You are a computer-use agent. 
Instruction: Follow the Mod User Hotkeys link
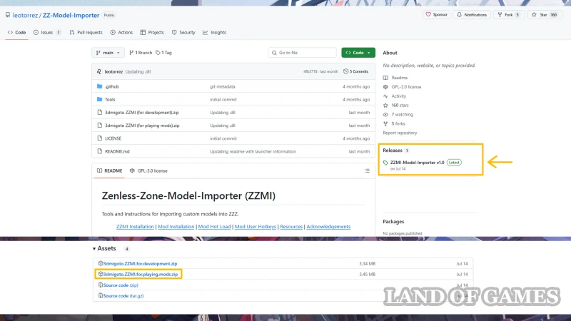pos(256,226)
